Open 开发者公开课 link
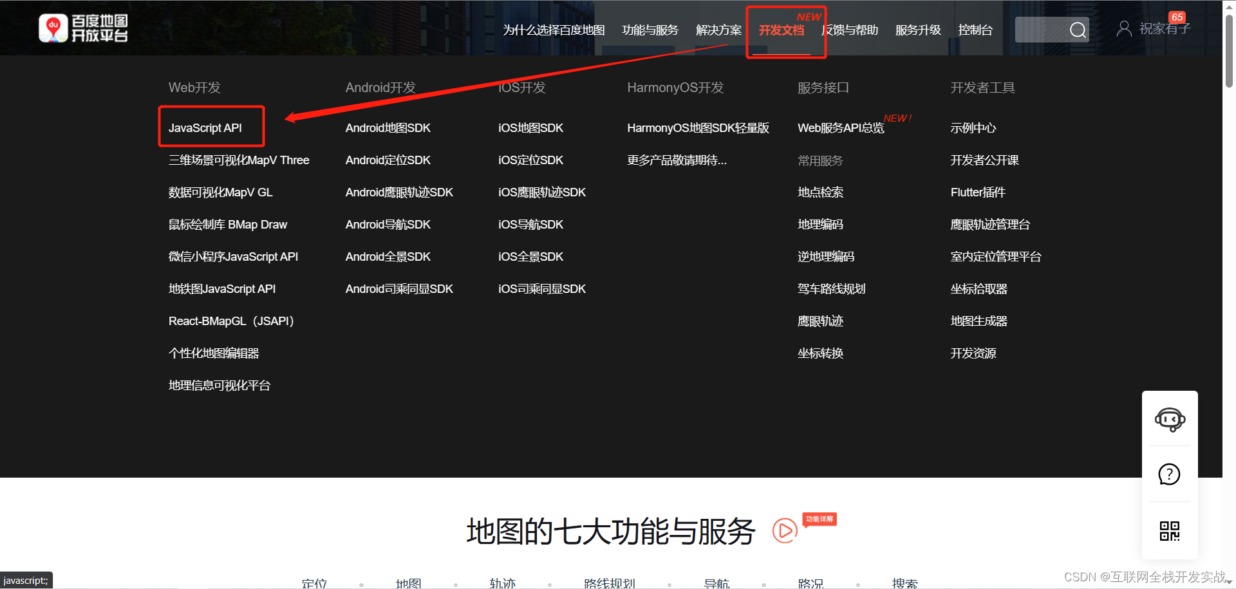Screen dimensions: 1236x589 (x=985, y=160)
